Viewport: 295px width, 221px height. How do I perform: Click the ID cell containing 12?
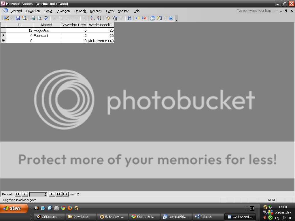(x=19, y=30)
